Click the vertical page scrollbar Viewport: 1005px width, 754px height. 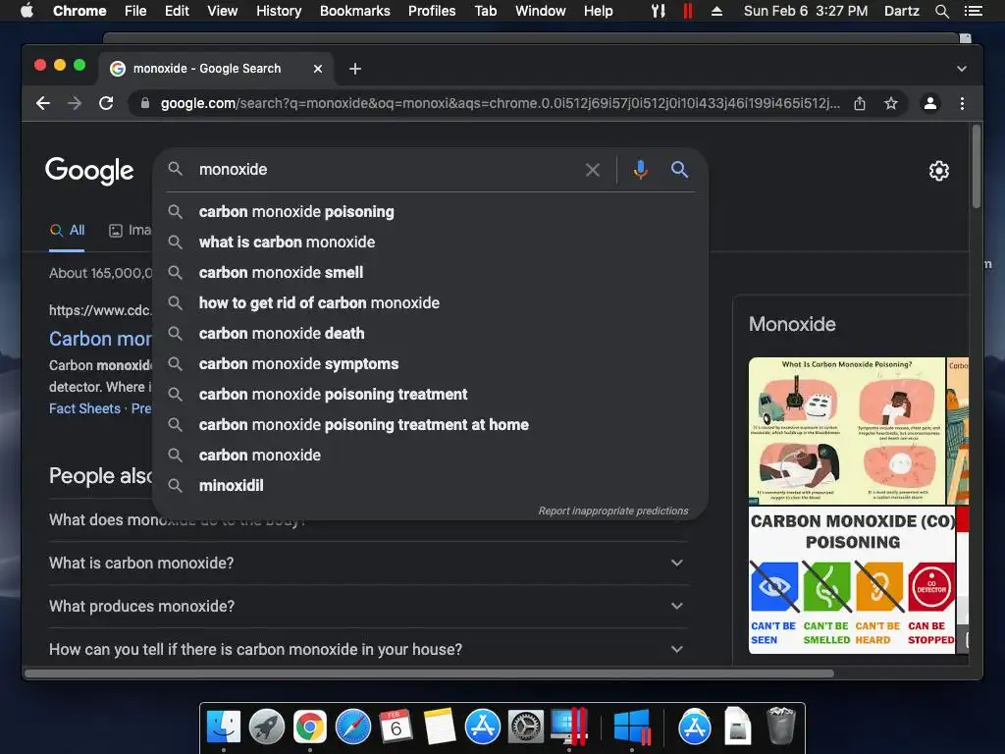[977, 167]
